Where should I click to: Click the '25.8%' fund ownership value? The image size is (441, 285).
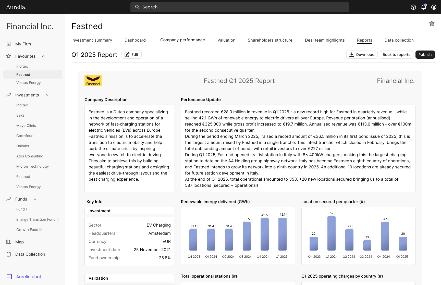tap(165, 258)
